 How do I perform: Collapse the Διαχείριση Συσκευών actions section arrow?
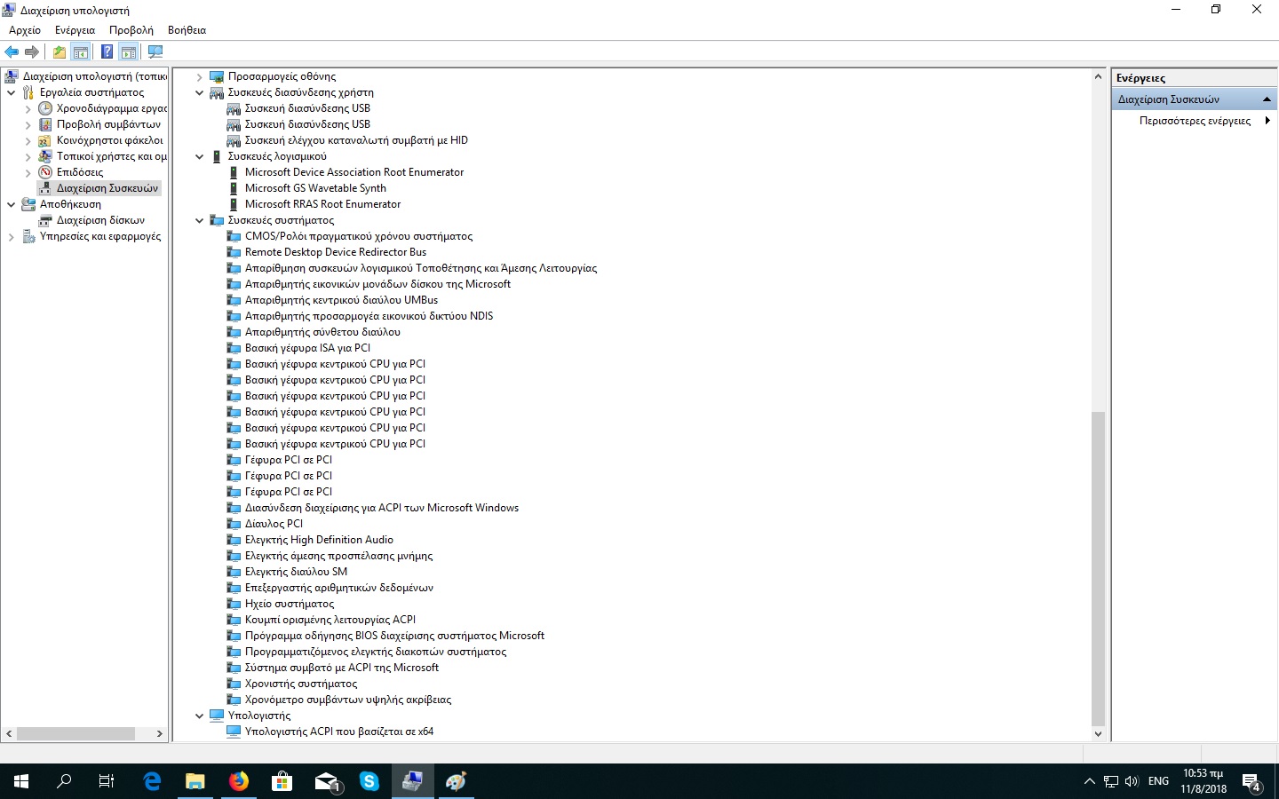[1267, 99]
